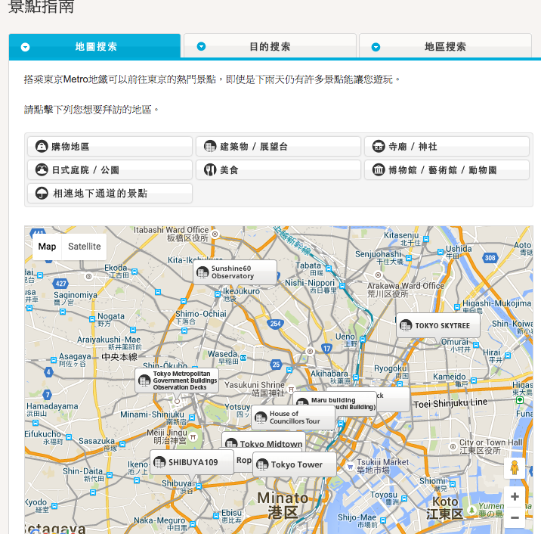Click the Arakawa Ward Office label
This screenshot has height=534, width=541.
pyautogui.click(x=406, y=290)
